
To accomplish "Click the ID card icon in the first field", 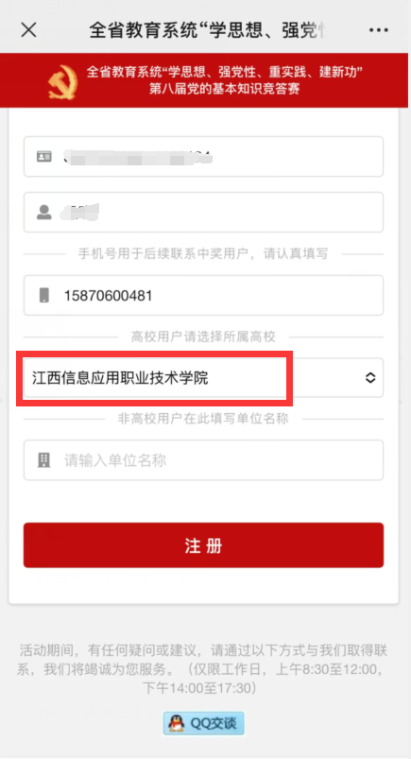I will pos(44,156).
